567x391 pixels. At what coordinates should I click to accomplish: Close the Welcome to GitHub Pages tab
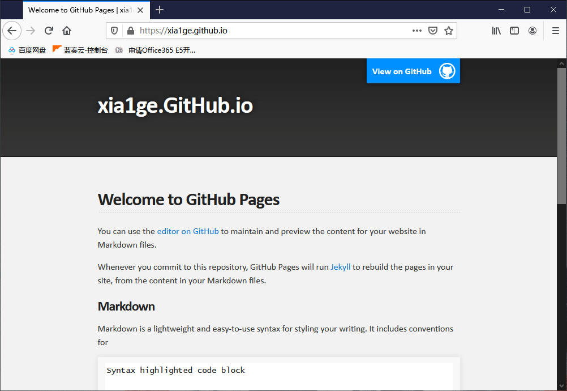pos(141,10)
